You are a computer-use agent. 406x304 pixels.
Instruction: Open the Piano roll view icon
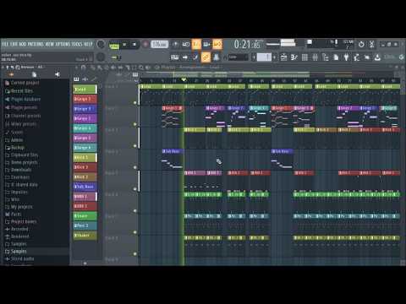(294, 57)
